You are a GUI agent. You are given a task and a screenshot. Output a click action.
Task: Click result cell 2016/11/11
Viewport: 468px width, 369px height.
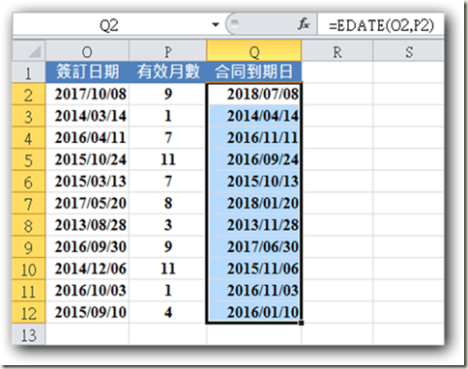254,138
